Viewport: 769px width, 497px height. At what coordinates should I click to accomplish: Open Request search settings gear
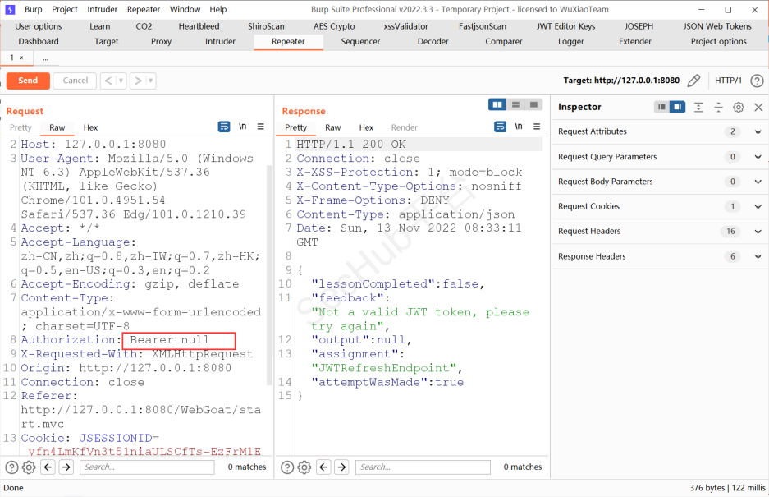coord(29,467)
